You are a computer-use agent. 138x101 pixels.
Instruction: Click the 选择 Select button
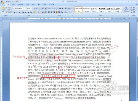point(133,12)
